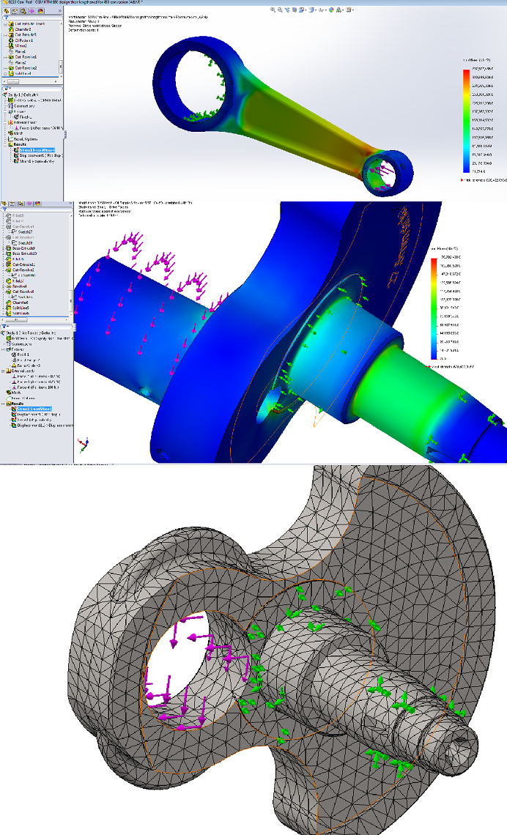Click the Chamfer6 feature icon
This screenshot has height=835, width=507.
click(9, 303)
